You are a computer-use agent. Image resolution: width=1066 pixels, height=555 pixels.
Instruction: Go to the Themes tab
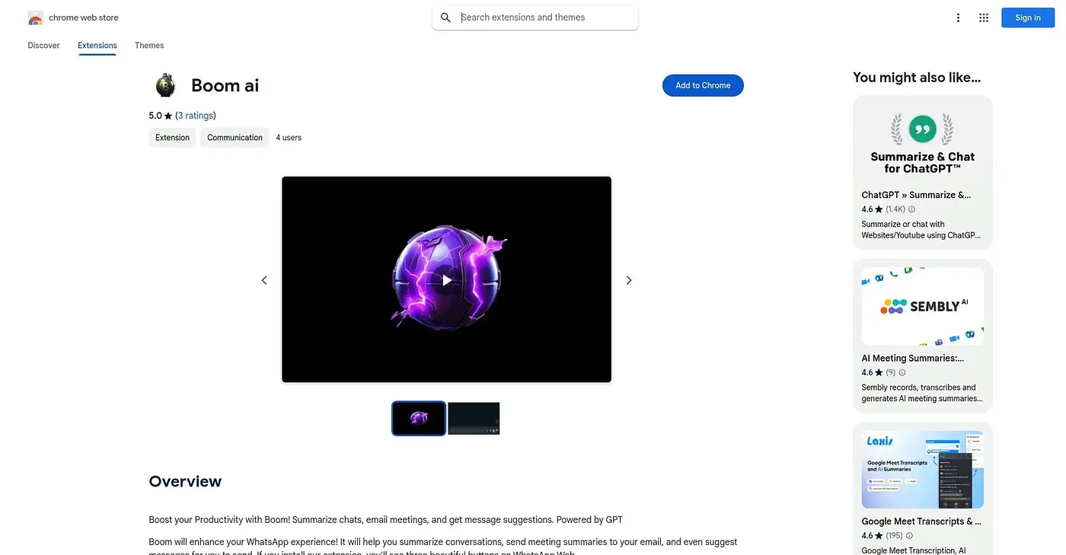pyautogui.click(x=149, y=46)
